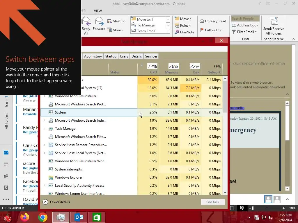Open People view in Outlook navigation

[6, 176]
